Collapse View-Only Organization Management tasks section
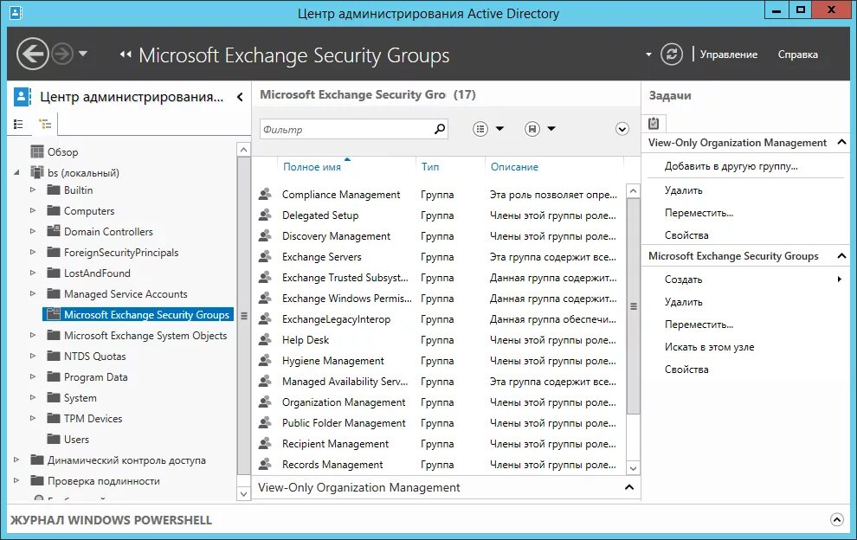This screenshot has width=857, height=540. click(841, 142)
